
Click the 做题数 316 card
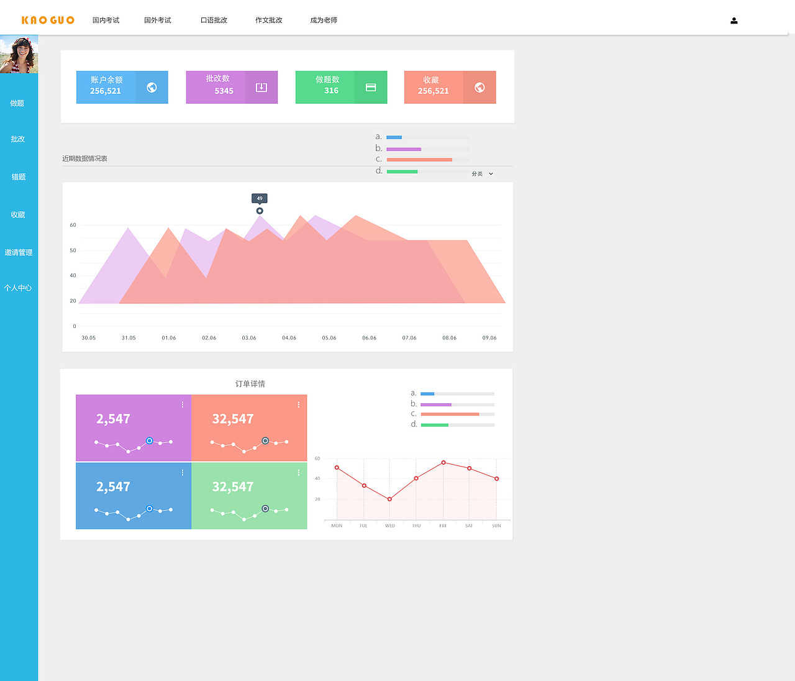(341, 87)
